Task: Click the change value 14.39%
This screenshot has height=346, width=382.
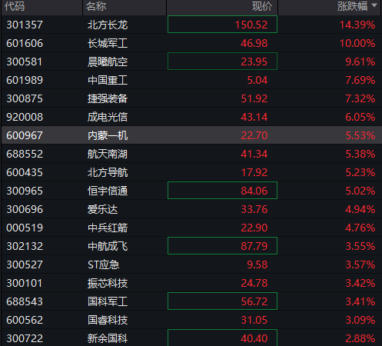Action: pyautogui.click(x=357, y=25)
